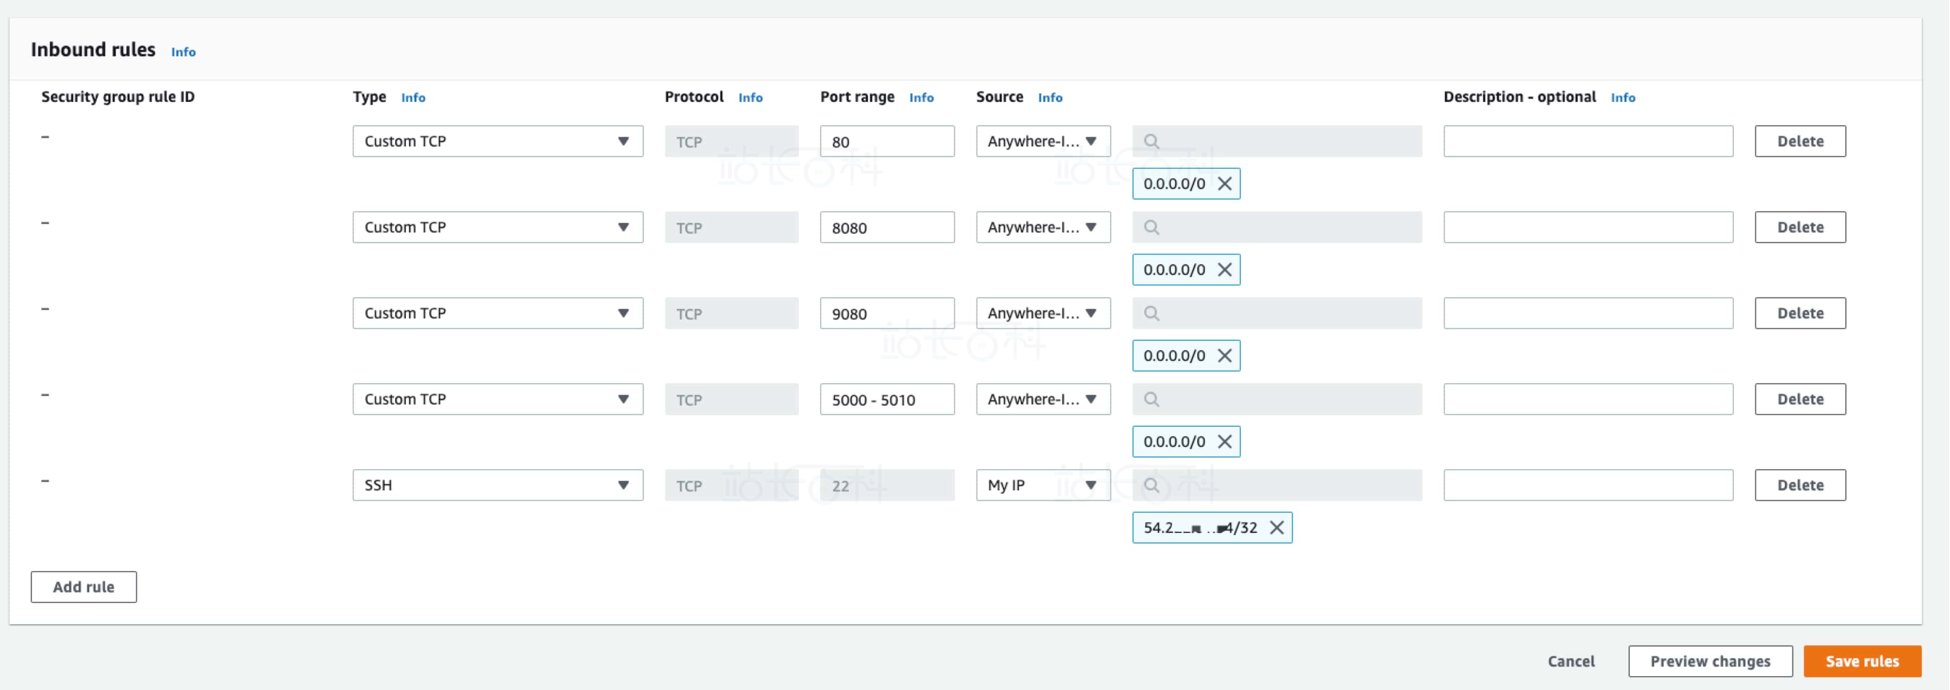Open Info link next to Inbound rules heading
The height and width of the screenshot is (690, 1950).
[183, 52]
